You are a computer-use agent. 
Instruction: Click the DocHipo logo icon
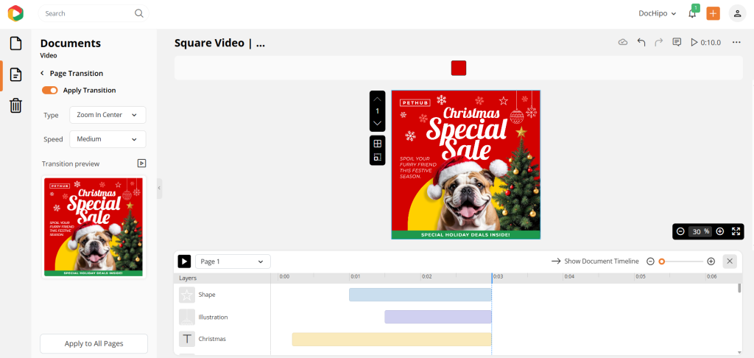[15, 13]
